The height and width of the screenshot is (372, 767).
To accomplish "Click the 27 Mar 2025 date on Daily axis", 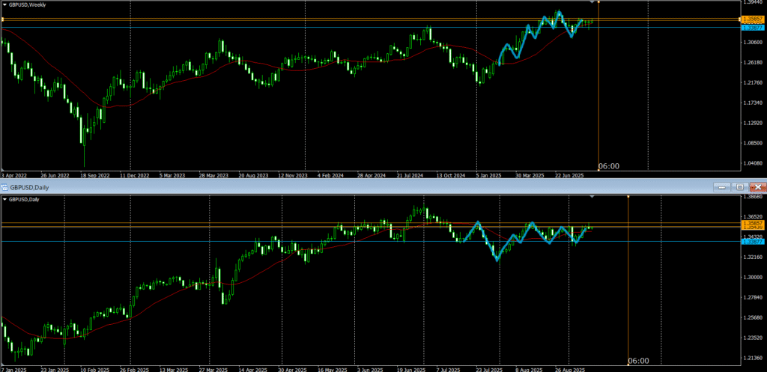I will point(213,370).
